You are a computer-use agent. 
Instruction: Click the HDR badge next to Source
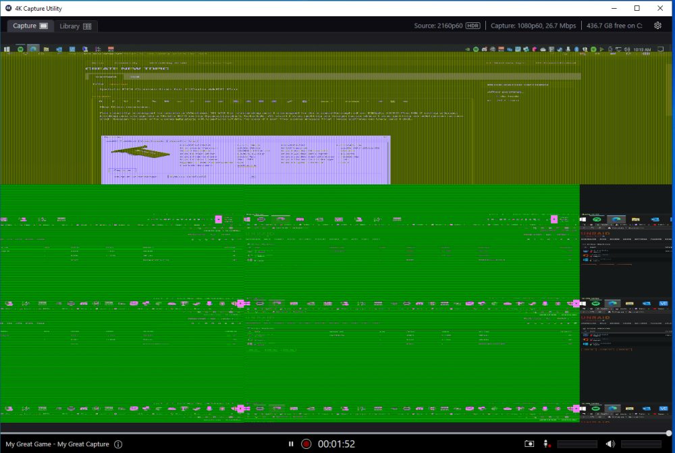coord(473,26)
